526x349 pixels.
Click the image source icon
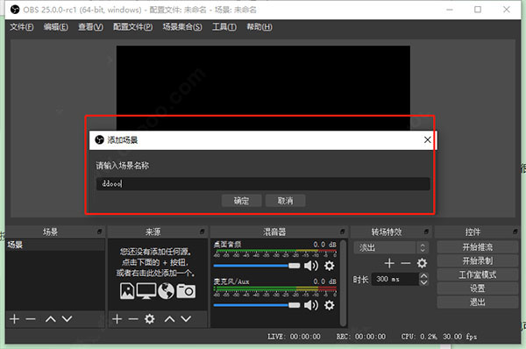(127, 291)
